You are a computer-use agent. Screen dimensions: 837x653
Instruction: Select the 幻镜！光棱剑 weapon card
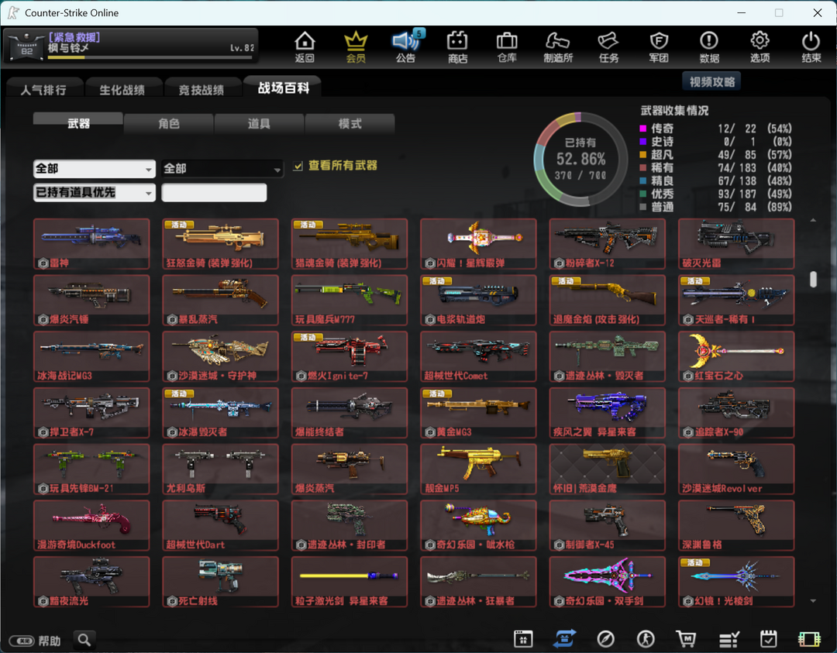click(736, 582)
